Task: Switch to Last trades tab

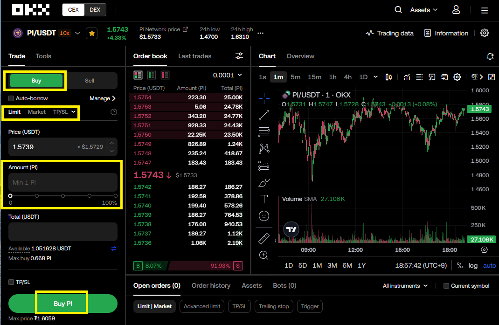Action: 195,56
